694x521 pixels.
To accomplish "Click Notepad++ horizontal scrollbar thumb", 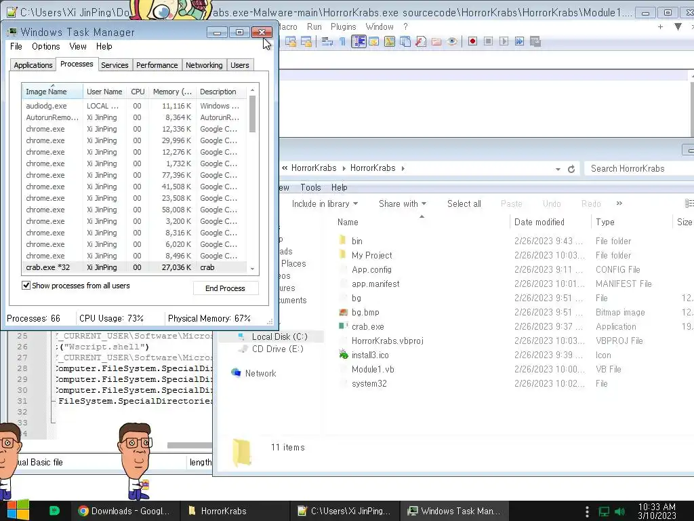I will (x=190, y=445).
